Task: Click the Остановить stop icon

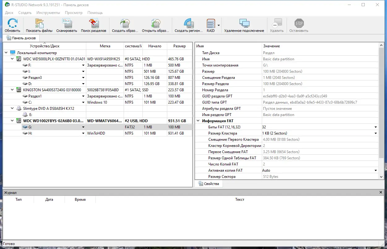Action: (299, 25)
